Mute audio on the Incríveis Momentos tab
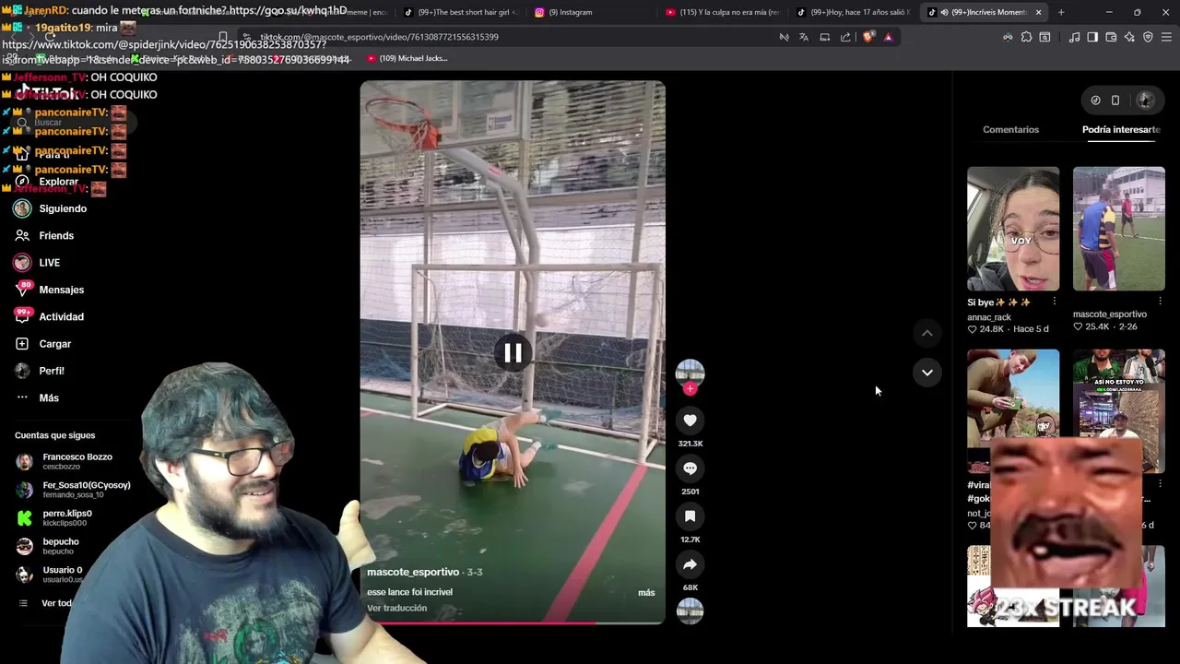This screenshot has height=664, width=1180. [943, 12]
